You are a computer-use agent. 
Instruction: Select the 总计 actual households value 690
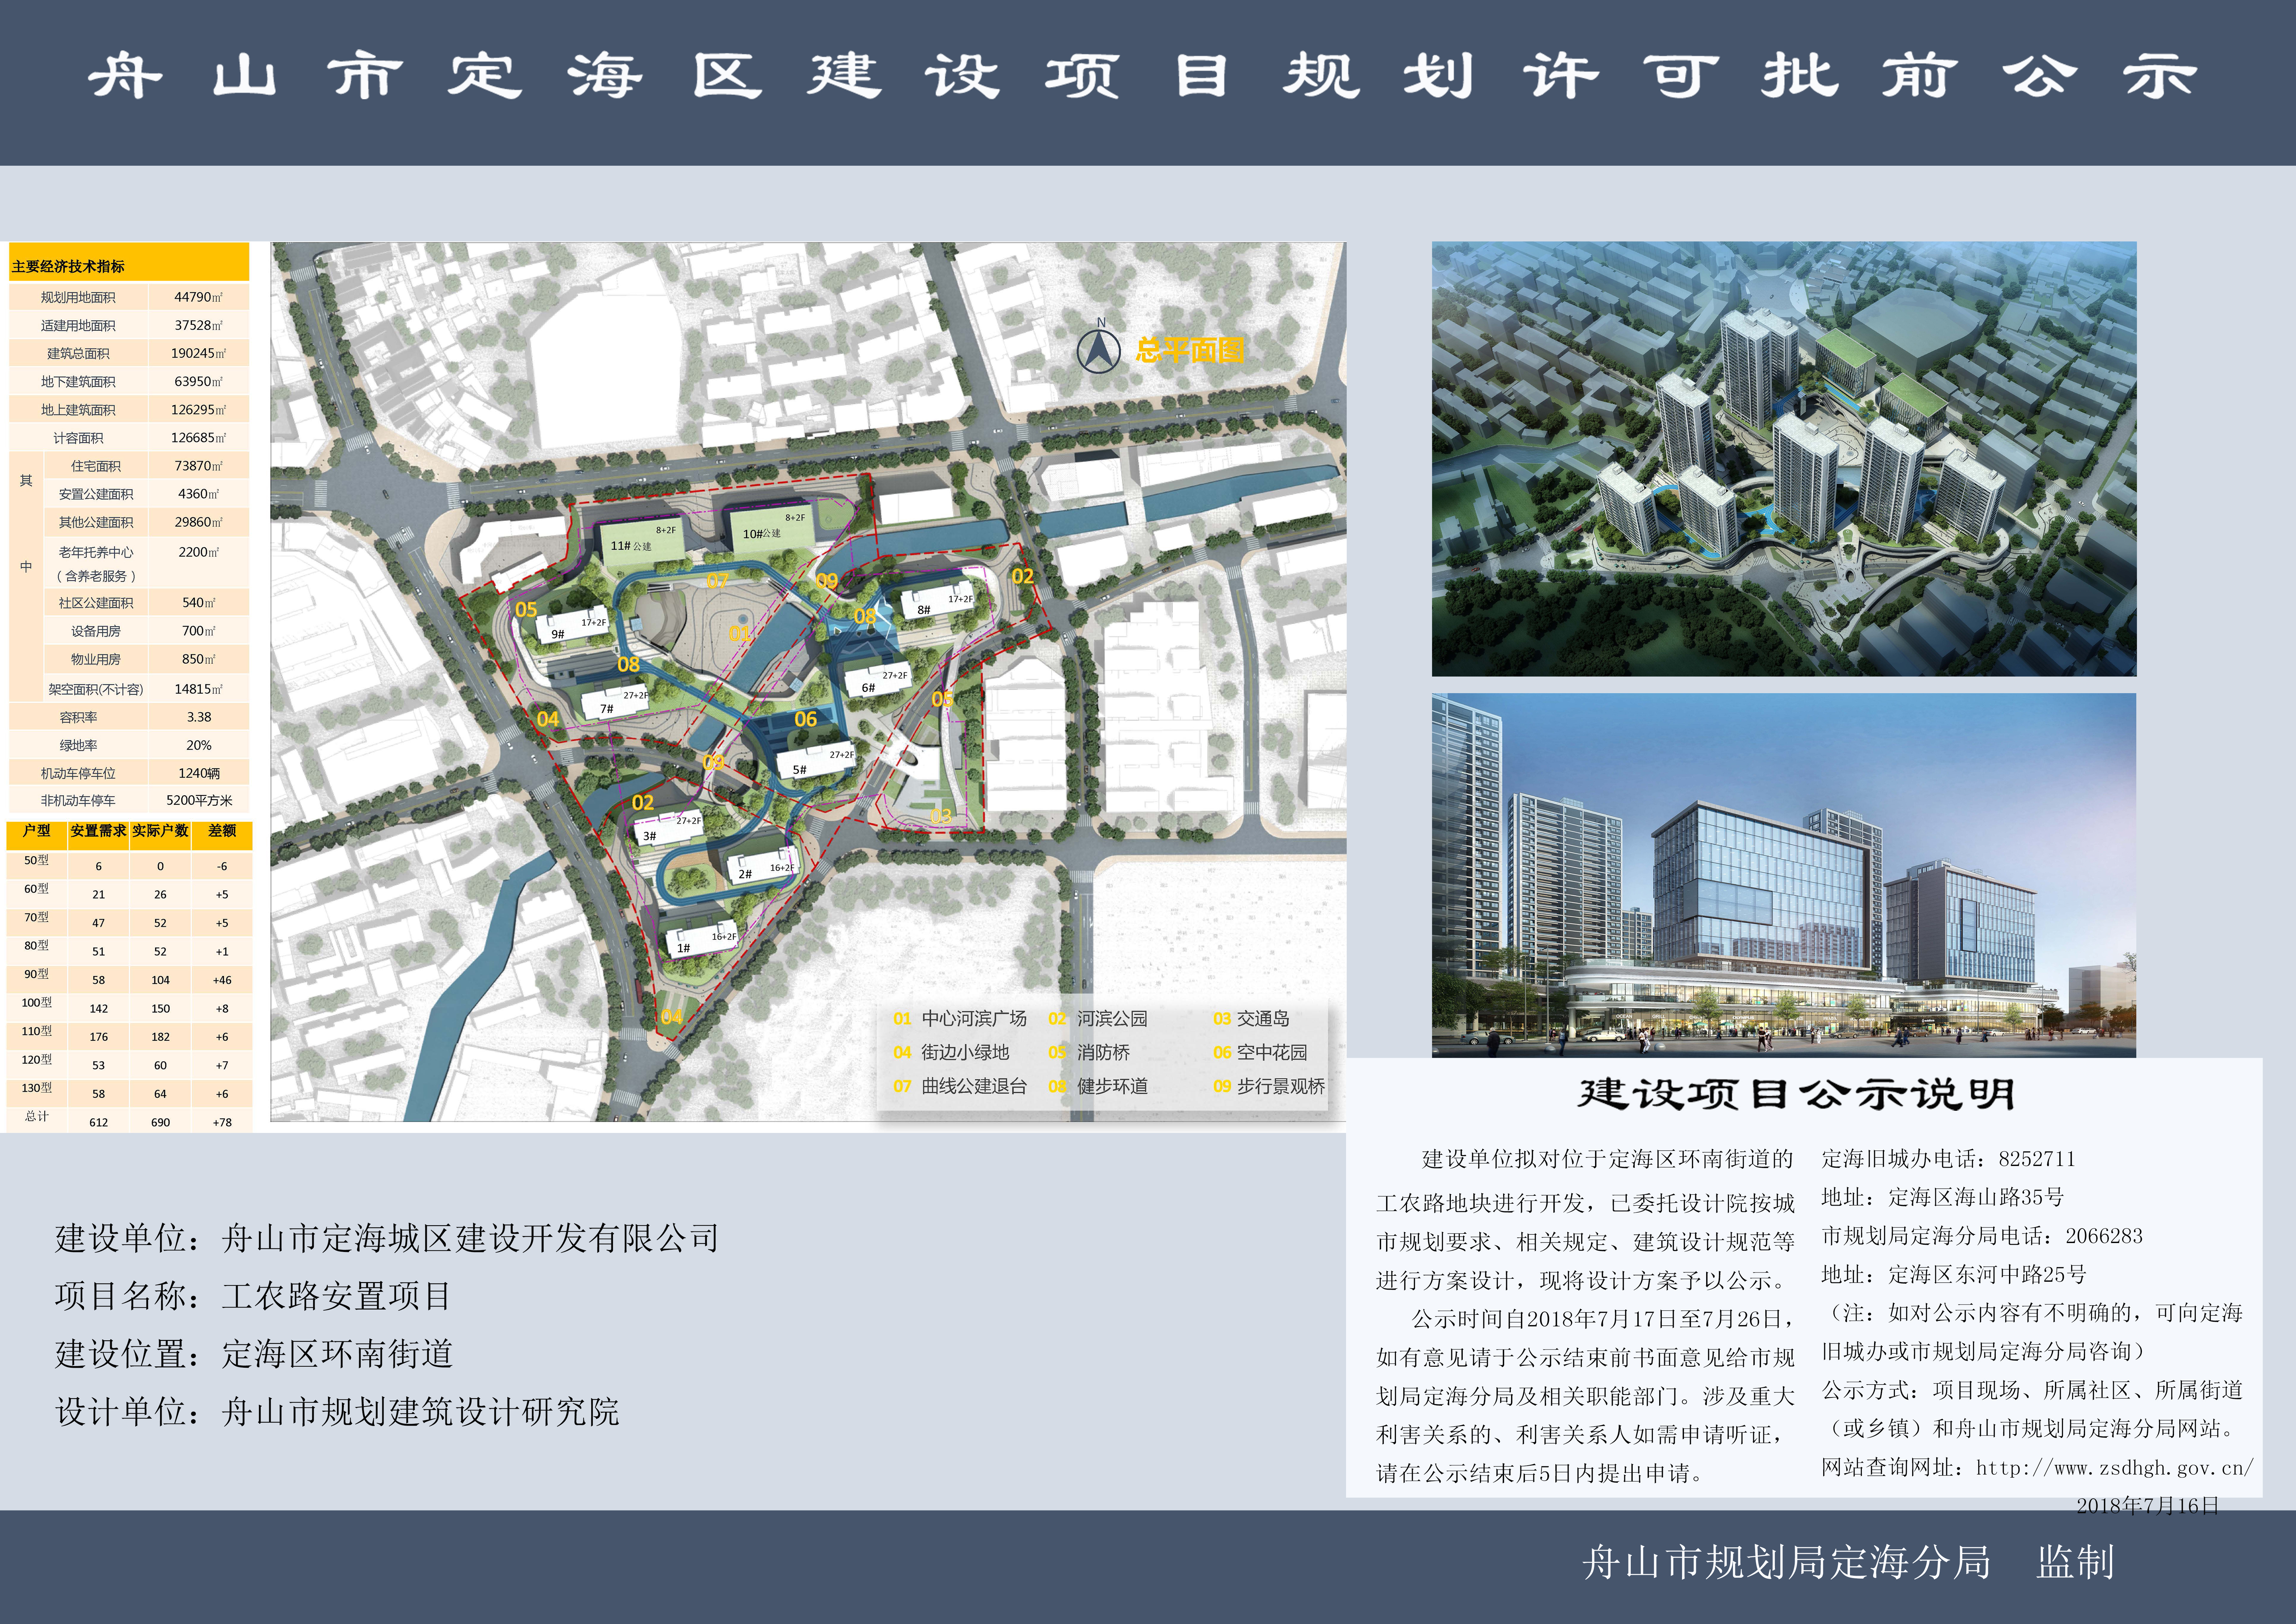tap(160, 1122)
